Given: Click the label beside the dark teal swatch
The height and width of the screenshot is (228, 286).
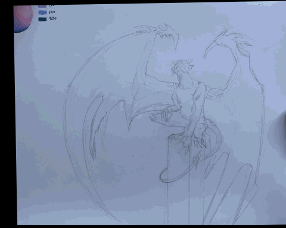Looking at the screenshot, I should pyautogui.click(x=52, y=18).
